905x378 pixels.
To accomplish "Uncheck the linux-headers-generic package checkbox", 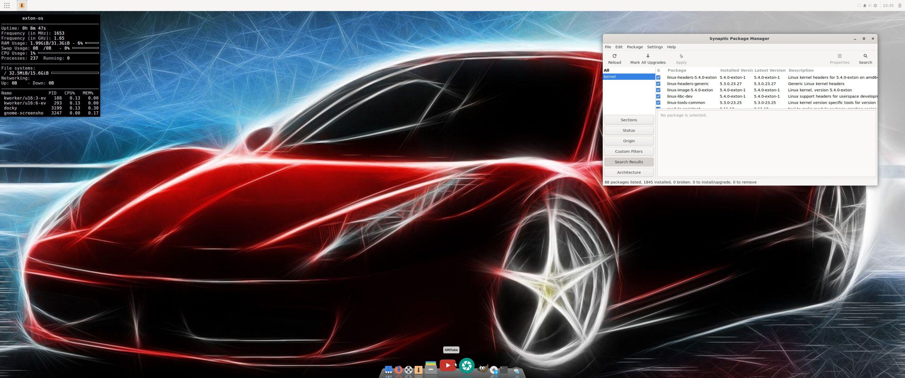I will pyautogui.click(x=658, y=84).
